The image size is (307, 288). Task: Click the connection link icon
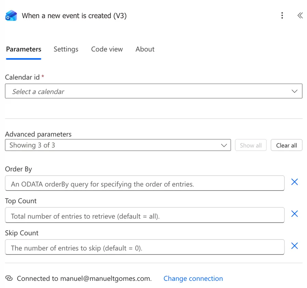pyautogui.click(x=9, y=278)
